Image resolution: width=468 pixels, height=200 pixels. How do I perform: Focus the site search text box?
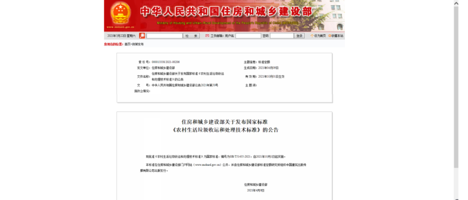pyautogui.click(x=164, y=36)
